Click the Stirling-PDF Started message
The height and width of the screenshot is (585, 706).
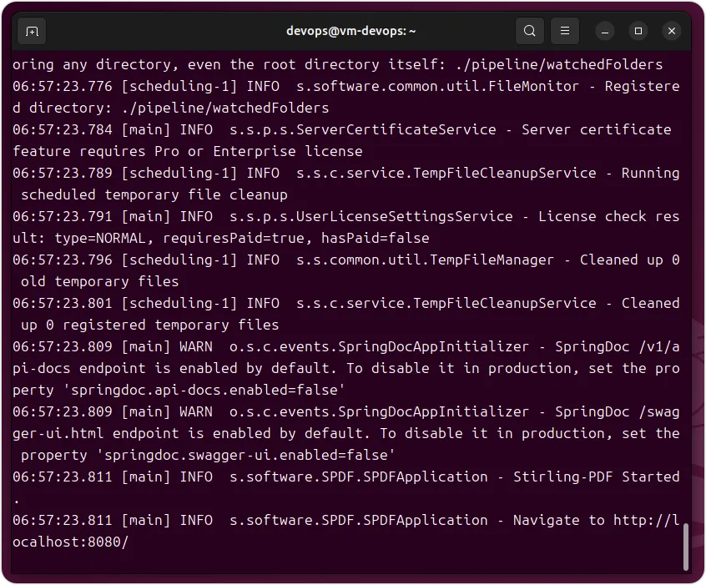(597, 477)
